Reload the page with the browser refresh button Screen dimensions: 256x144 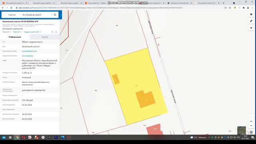pyautogui.click(x=11, y=8)
